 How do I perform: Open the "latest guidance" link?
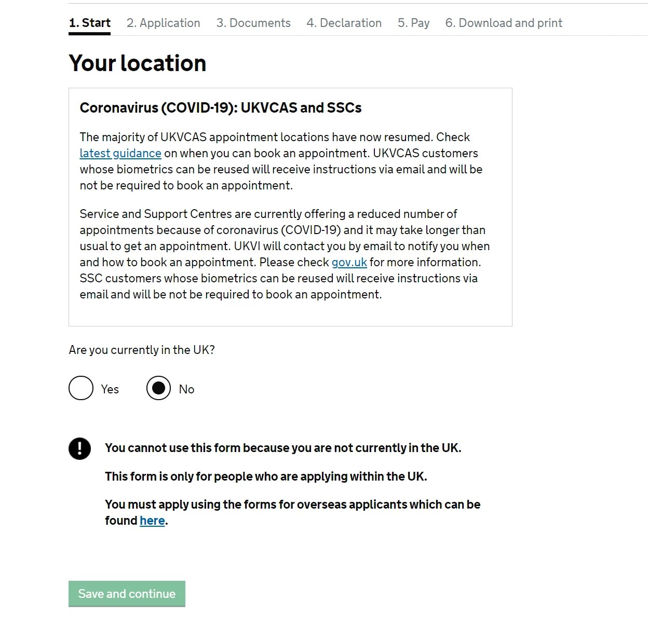[120, 153]
